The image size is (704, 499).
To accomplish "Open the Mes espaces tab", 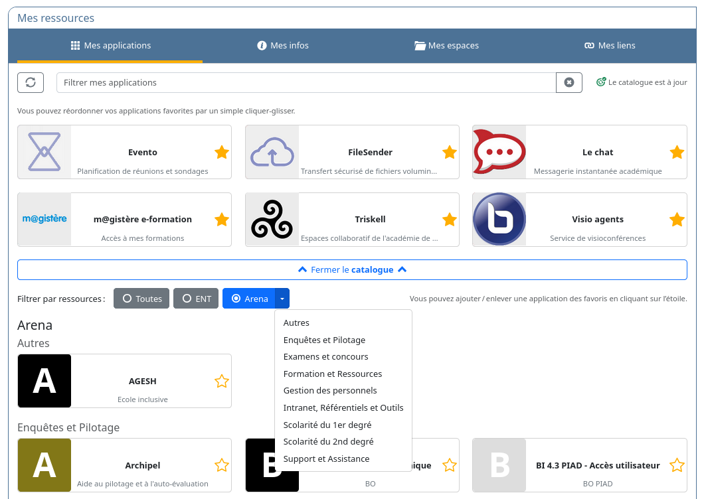I will point(446,46).
